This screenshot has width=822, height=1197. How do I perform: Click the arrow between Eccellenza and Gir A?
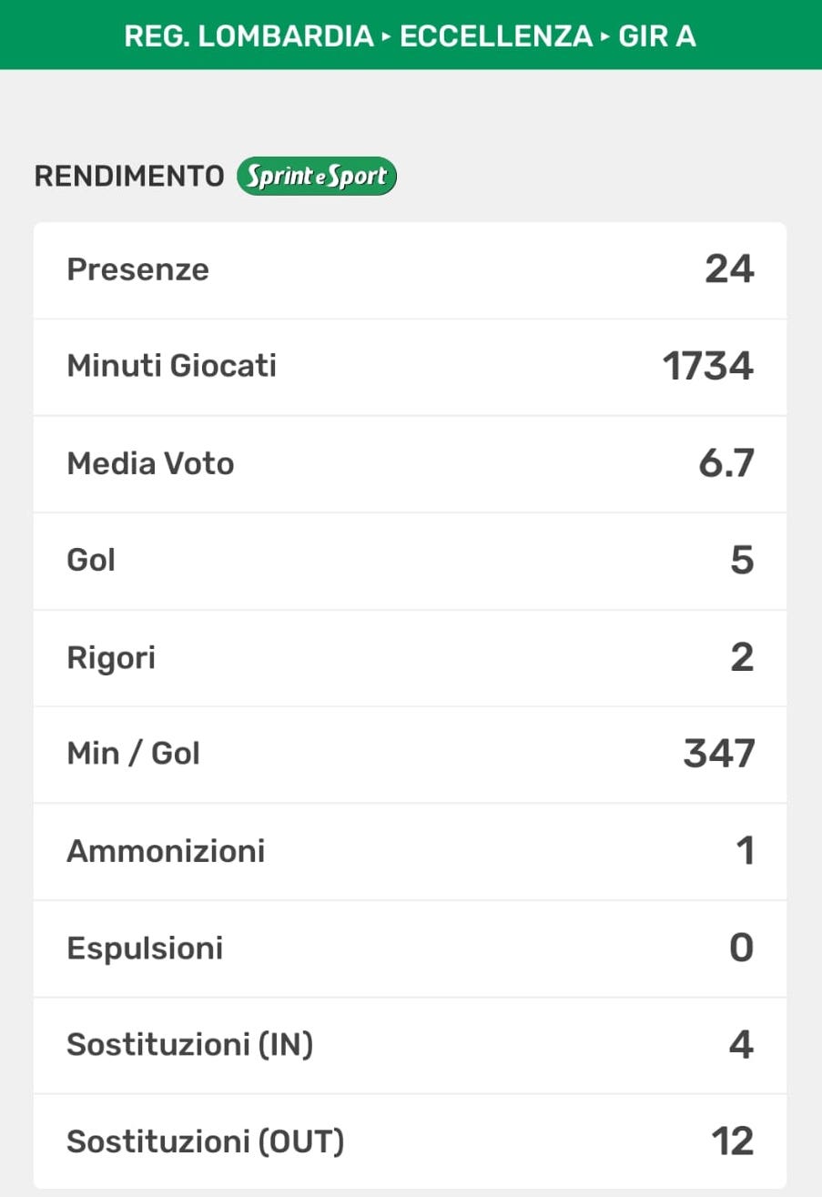pyautogui.click(x=605, y=37)
